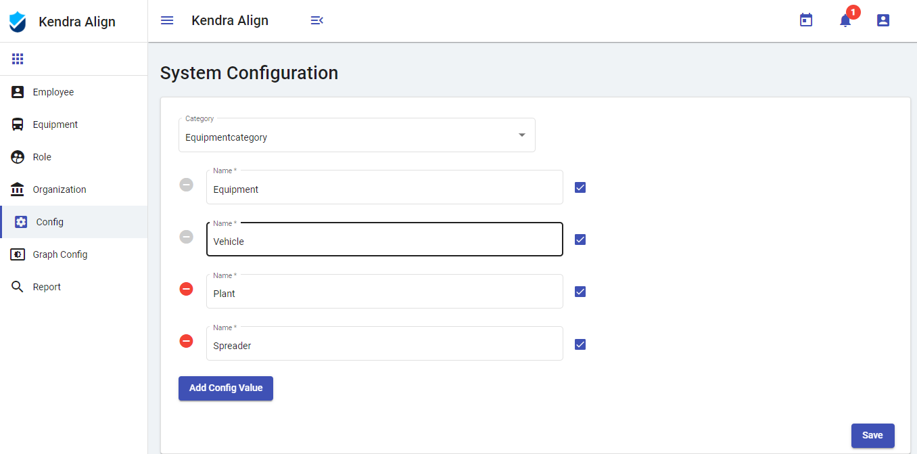Image resolution: width=917 pixels, height=454 pixels.
Task: Open the apps grid icon in sidebar
Action: click(x=18, y=59)
